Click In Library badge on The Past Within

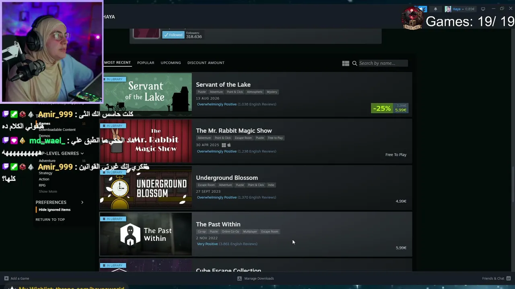(x=113, y=219)
